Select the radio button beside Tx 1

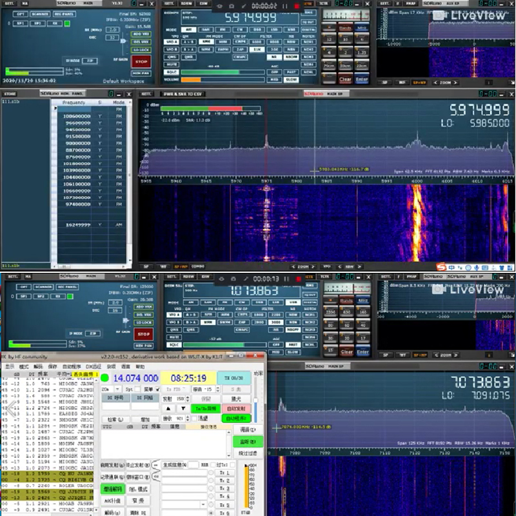pos(211,473)
